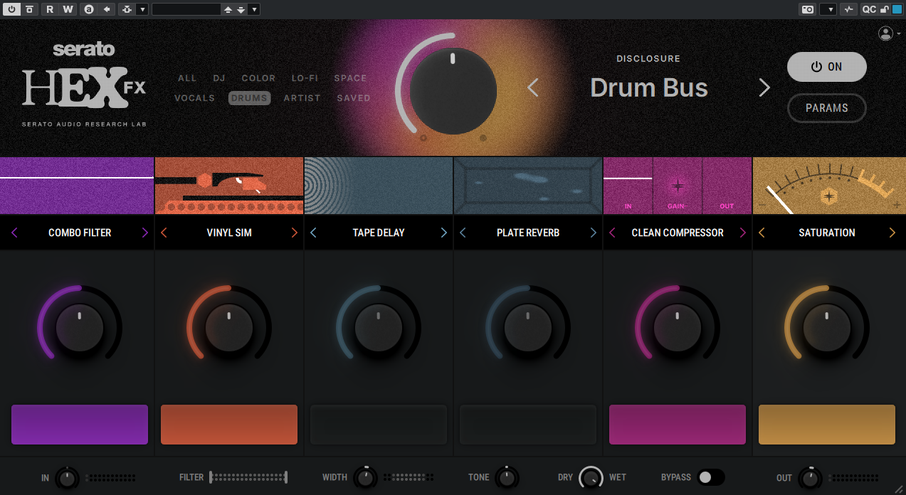Click the Vinyl Sim turntable display

(229, 186)
